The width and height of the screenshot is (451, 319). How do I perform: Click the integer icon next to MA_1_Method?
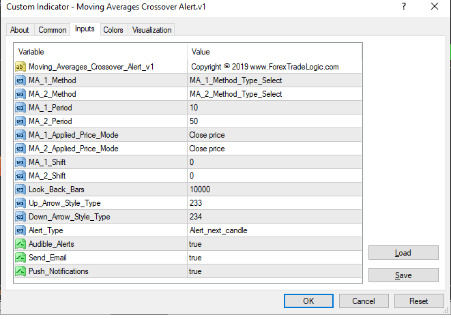(20, 80)
